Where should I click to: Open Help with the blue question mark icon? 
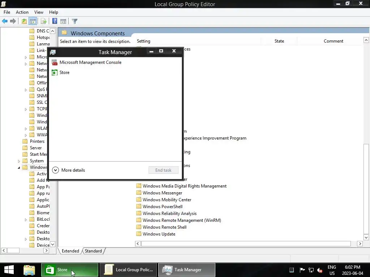coord(55,21)
